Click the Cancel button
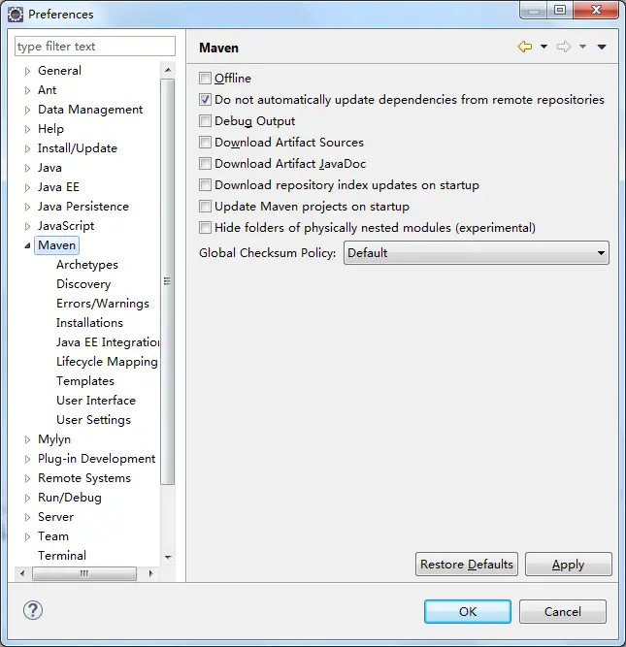Screen dimensions: 626x647 (x=562, y=611)
